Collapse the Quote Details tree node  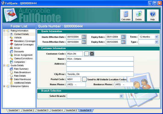tap(4, 65)
